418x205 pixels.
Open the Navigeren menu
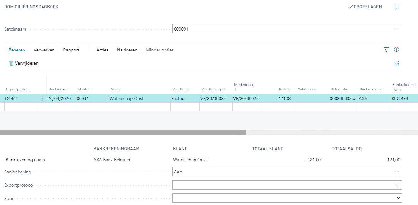coord(127,50)
